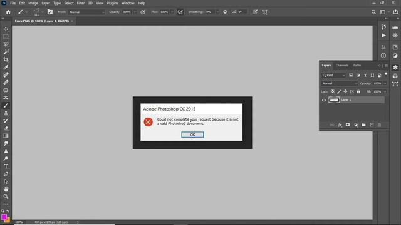Select the Move tool
The height and width of the screenshot is (225, 401).
[x=6, y=29]
